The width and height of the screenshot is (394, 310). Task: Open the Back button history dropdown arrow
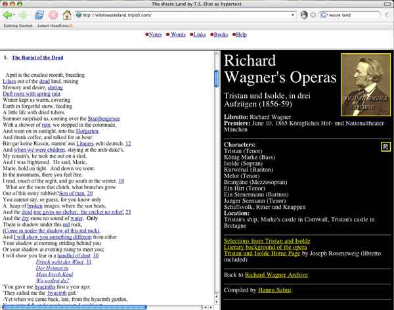14,15
